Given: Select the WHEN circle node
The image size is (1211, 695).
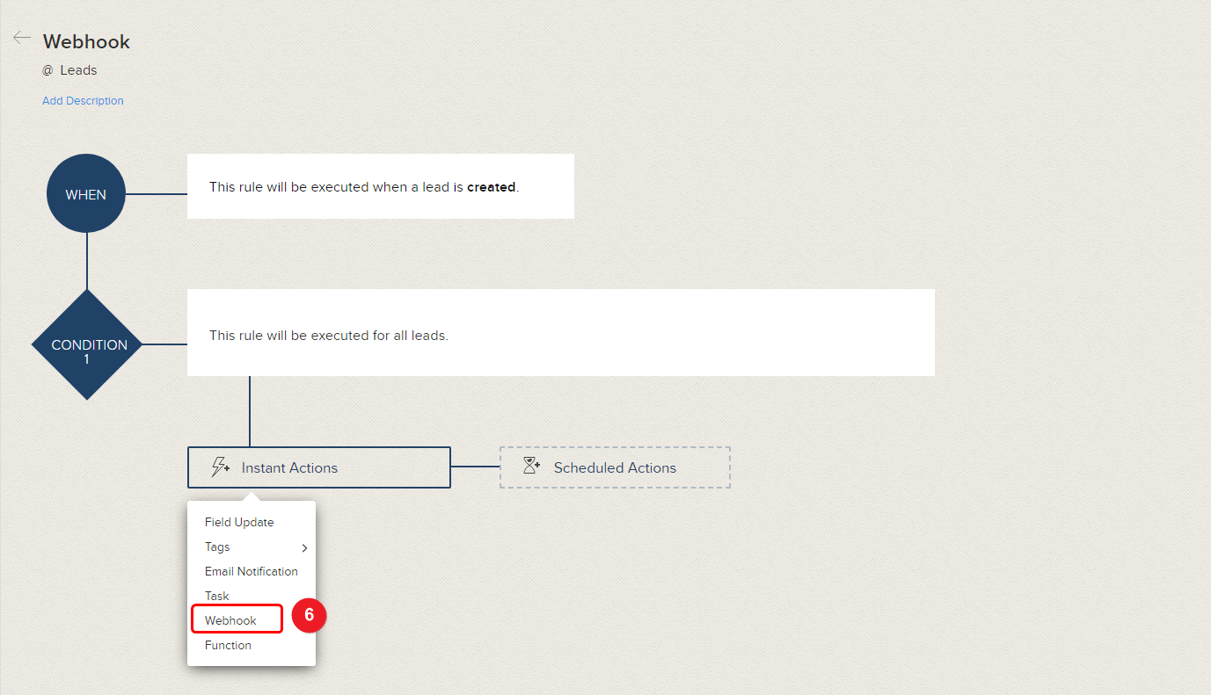Looking at the screenshot, I should [x=86, y=194].
